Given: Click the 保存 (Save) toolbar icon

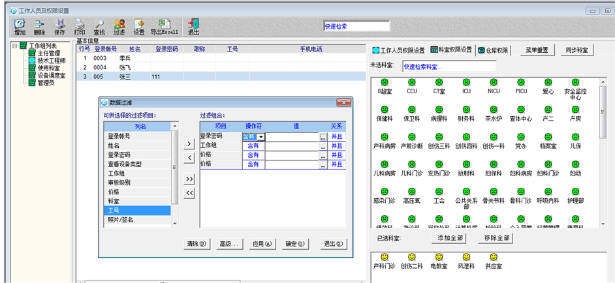Looking at the screenshot, I should point(59,26).
